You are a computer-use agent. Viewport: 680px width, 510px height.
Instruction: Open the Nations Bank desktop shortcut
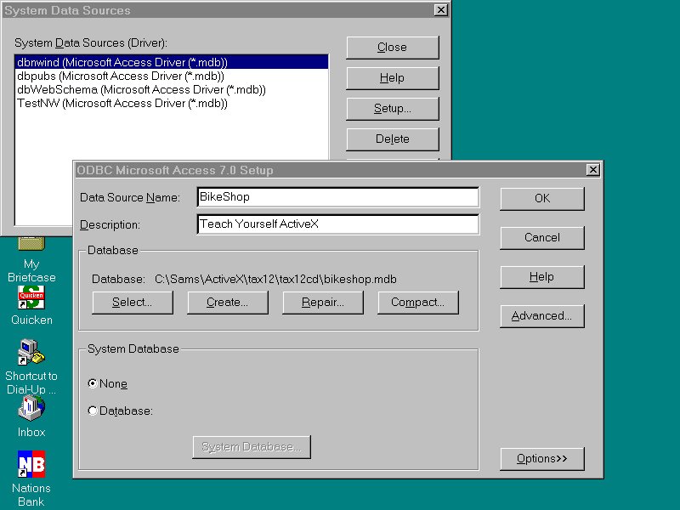tap(31, 464)
